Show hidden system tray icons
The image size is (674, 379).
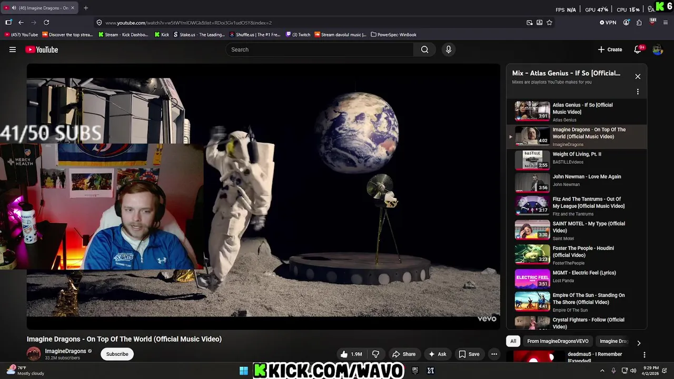point(602,371)
